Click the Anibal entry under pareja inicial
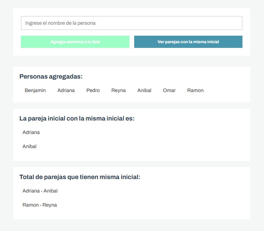 (x=29, y=146)
